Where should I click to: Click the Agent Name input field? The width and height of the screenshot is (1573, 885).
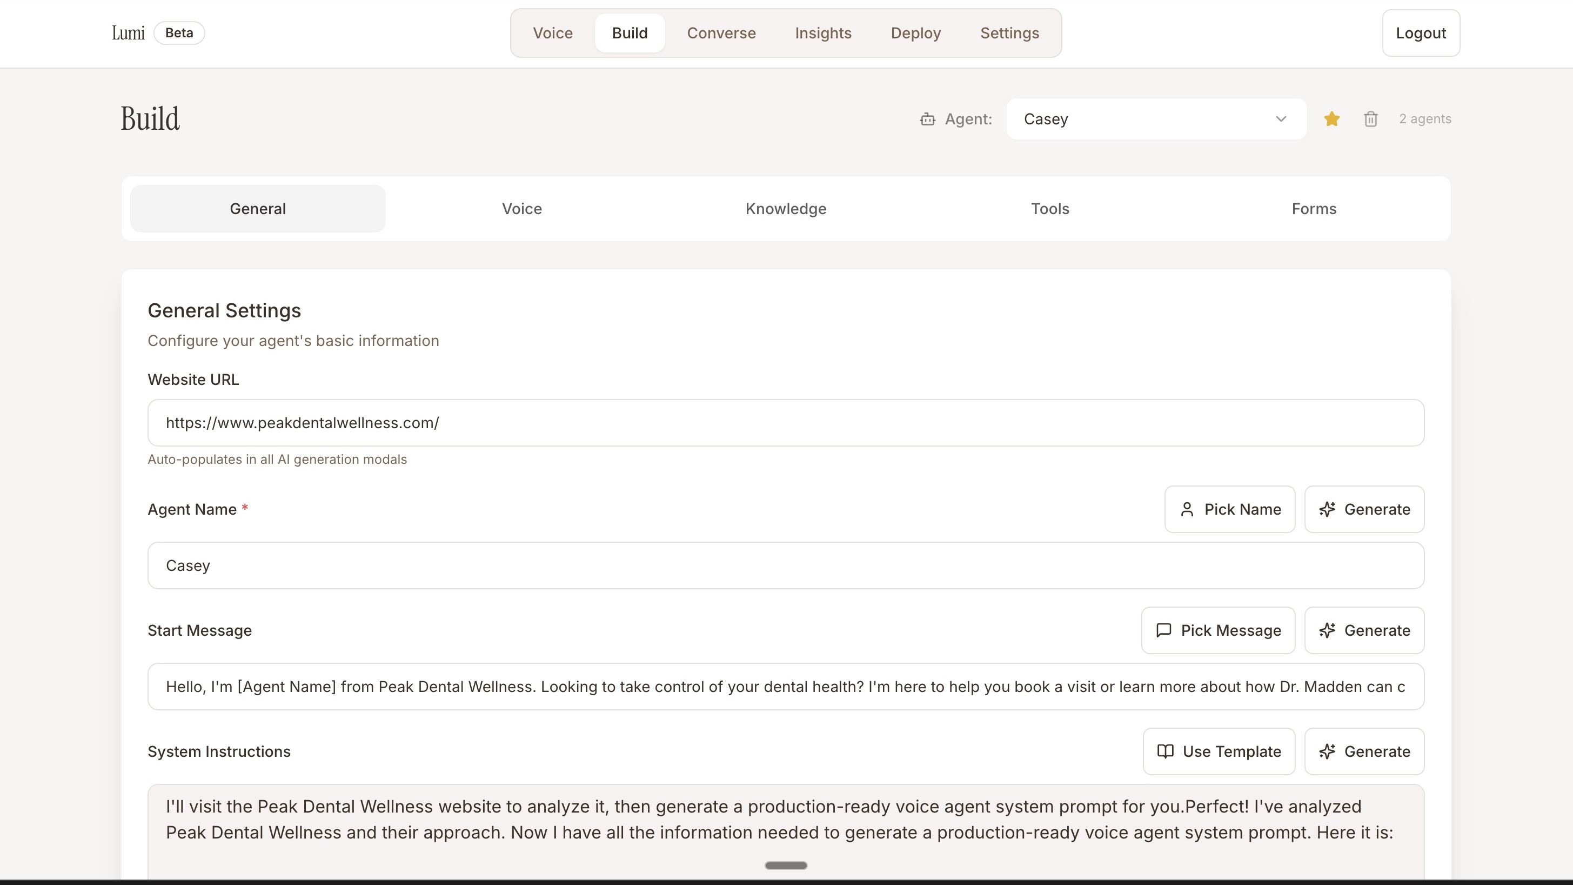tap(785, 565)
